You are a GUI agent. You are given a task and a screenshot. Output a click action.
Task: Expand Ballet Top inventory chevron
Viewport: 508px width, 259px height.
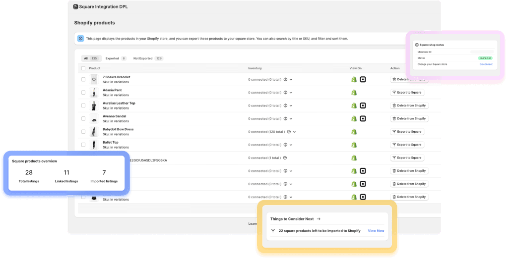point(291,145)
